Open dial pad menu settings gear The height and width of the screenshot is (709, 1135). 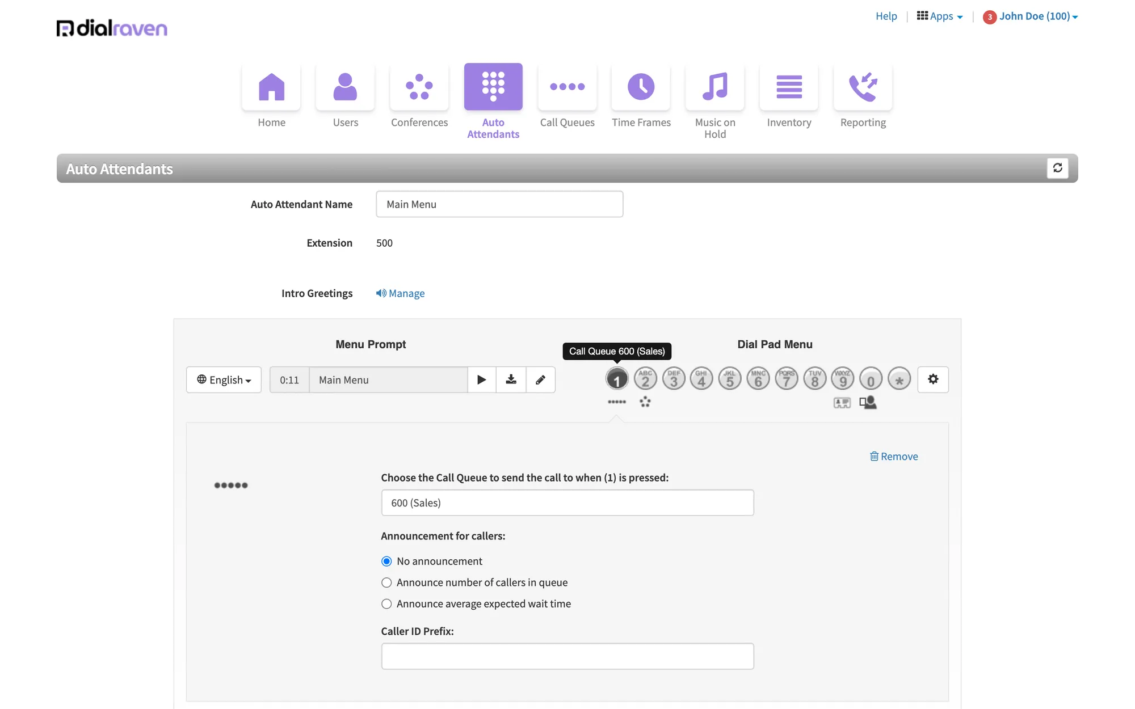point(933,379)
